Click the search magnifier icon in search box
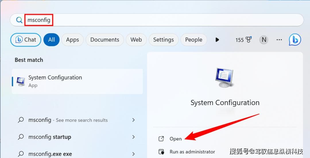This screenshot has width=310, height=158. 19,20
